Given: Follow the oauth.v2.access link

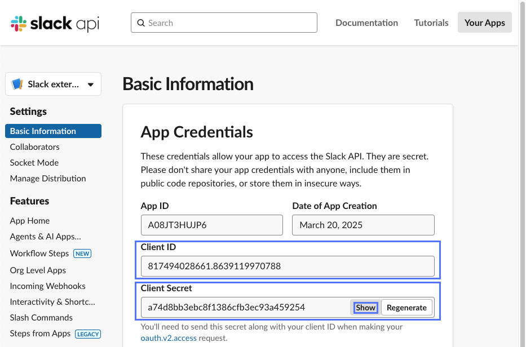Looking at the screenshot, I should click(x=169, y=338).
